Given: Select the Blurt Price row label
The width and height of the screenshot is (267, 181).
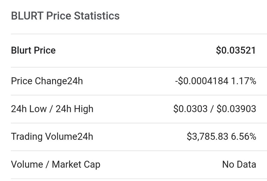Looking at the screenshot, I should point(33,50).
